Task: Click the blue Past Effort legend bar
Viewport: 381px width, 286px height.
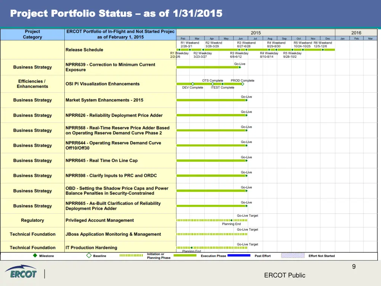Action: (x=239, y=255)
